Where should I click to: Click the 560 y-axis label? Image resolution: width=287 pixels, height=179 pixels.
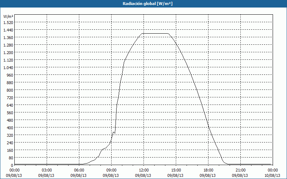click(x=10, y=112)
